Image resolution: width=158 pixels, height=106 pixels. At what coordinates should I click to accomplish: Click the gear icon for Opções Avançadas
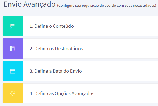pyautogui.click(x=13, y=93)
